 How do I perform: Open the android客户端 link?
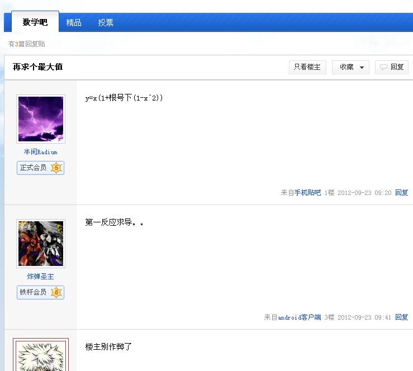[299, 317]
